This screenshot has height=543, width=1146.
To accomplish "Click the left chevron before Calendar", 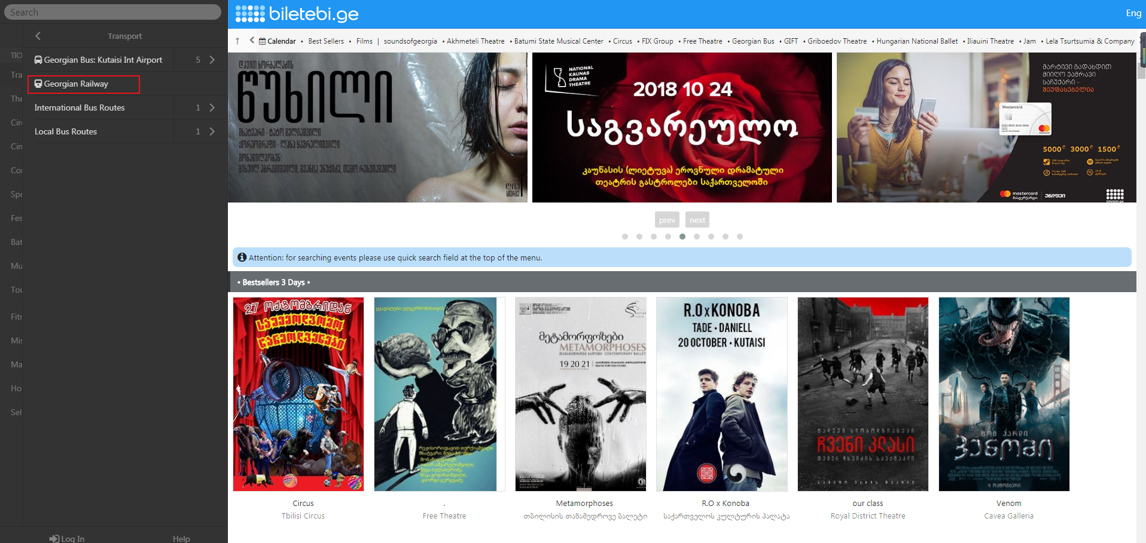I will pos(252,41).
